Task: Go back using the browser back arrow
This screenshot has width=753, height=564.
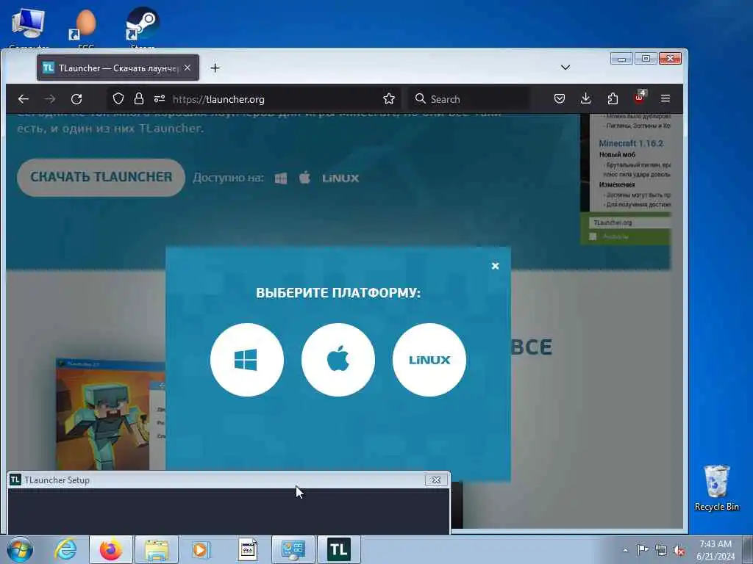Action: (23, 99)
